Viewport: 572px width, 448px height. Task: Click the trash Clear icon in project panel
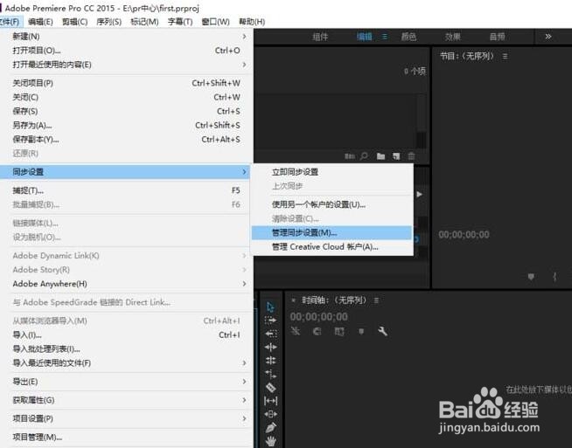411,156
